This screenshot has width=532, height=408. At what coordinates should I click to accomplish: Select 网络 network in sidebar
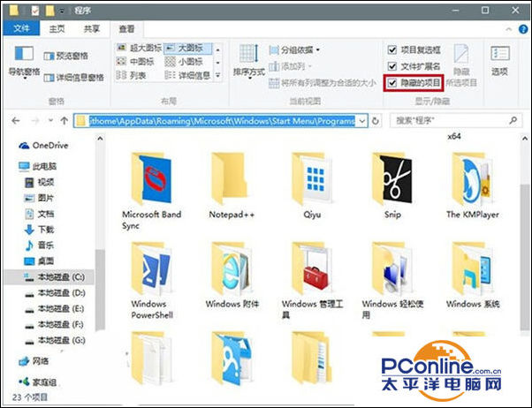(34, 361)
